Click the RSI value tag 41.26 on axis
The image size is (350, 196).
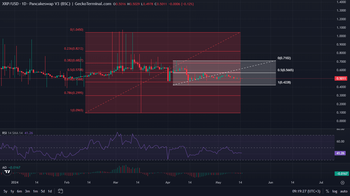[x=341, y=153]
